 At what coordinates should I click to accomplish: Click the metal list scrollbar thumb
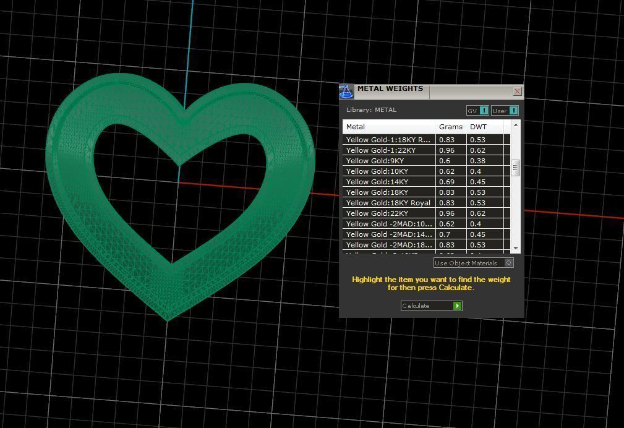(x=515, y=168)
